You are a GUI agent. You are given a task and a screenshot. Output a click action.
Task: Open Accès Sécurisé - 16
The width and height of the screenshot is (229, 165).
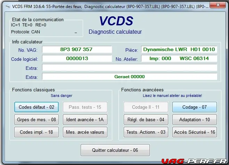point(195,132)
